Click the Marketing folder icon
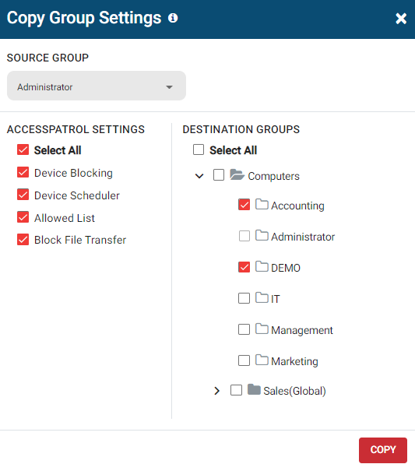The height and width of the screenshot is (464, 415). [262, 360]
